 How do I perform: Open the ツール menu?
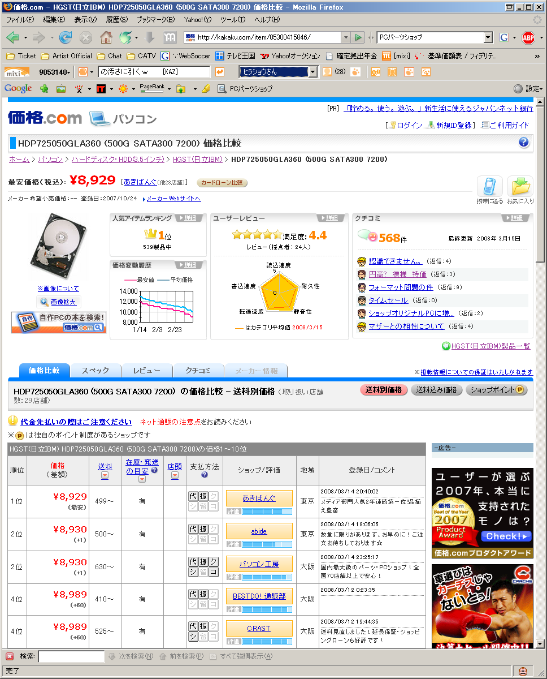(x=232, y=20)
